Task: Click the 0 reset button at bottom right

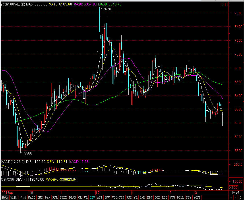Action: point(240,197)
